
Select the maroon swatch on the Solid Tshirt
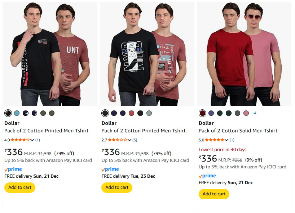click(202, 113)
